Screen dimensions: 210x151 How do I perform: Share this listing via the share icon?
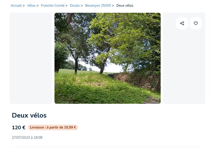tap(182, 23)
